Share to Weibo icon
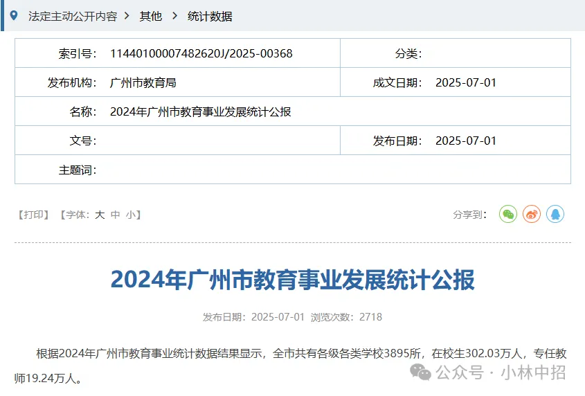585x396 pixels. click(x=532, y=214)
